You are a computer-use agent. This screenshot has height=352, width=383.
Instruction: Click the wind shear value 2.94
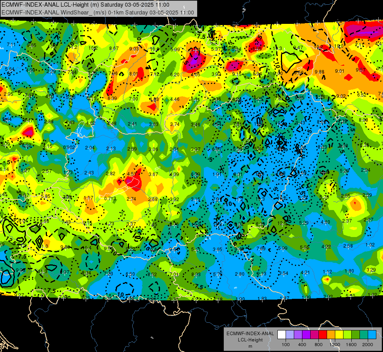[x=366, y=170]
